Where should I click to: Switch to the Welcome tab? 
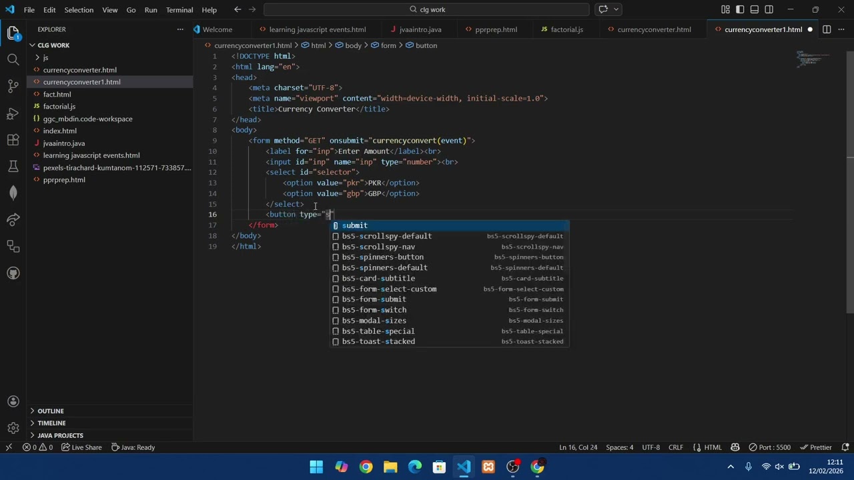[x=218, y=29]
